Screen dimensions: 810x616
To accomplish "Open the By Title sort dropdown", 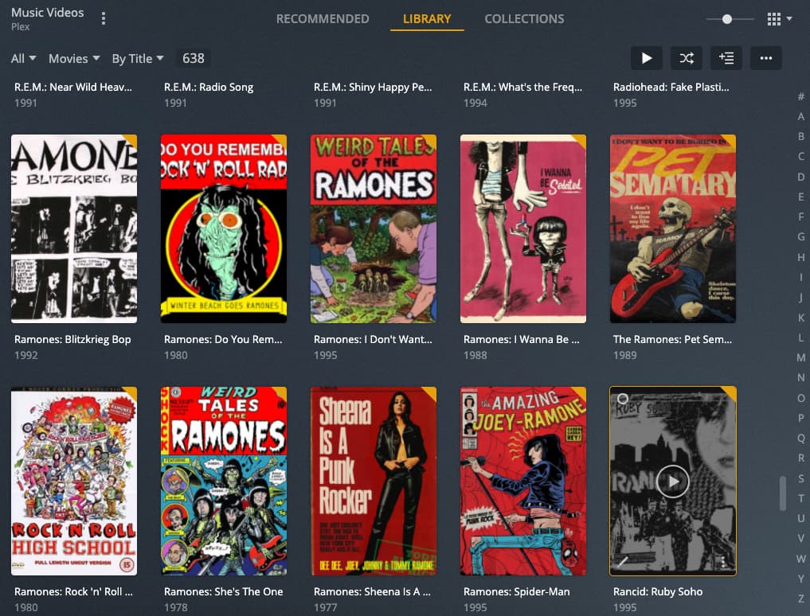I will point(138,58).
